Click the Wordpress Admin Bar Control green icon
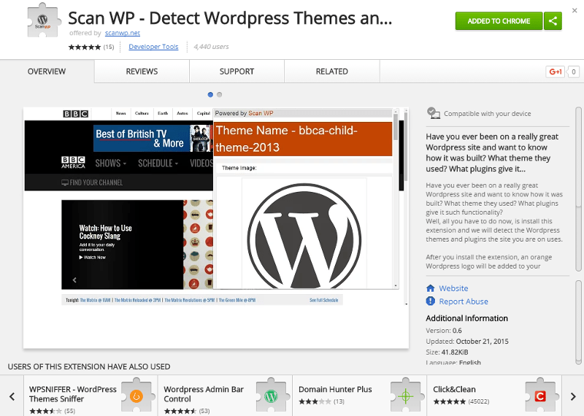Image resolution: width=584 pixels, height=416 pixels. point(271,396)
